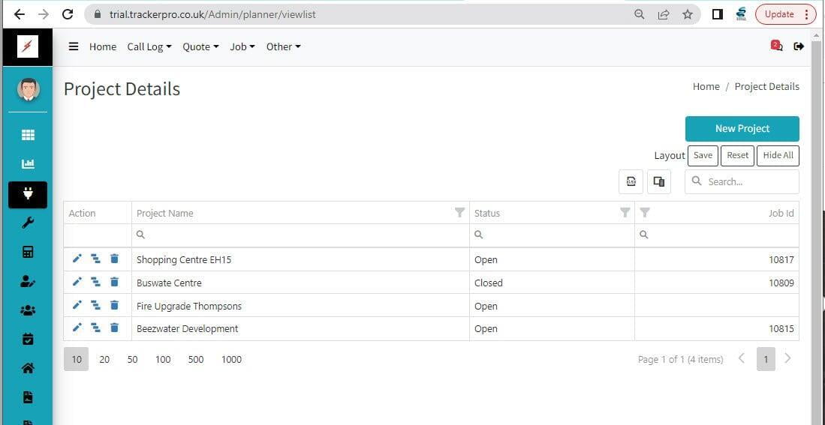This screenshot has width=825, height=425.
Task: Click the export icon above the table
Action: [631, 181]
